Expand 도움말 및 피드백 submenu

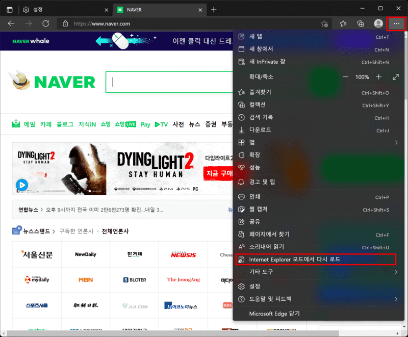coord(318,299)
